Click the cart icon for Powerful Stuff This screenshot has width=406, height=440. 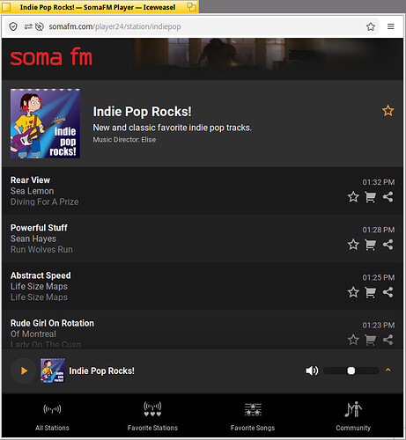pyautogui.click(x=370, y=245)
